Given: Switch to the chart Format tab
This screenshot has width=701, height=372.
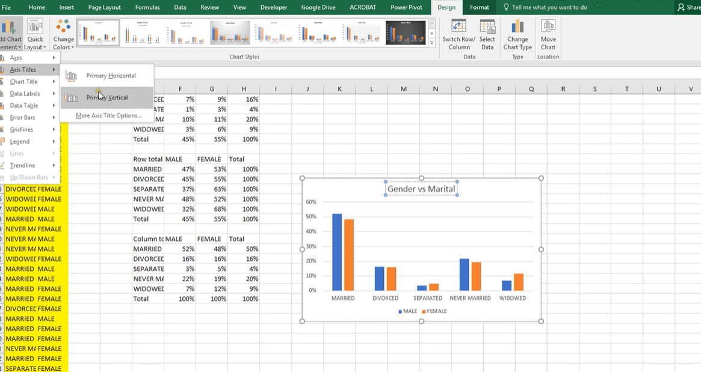Looking at the screenshot, I should [x=479, y=7].
